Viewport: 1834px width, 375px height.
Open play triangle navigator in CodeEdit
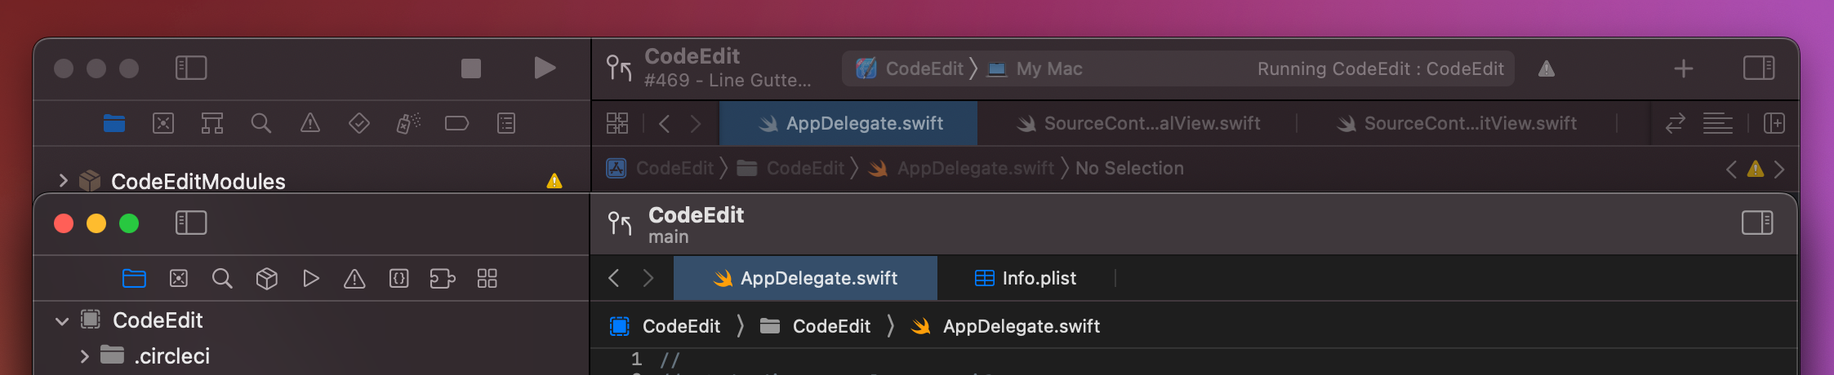click(x=310, y=279)
